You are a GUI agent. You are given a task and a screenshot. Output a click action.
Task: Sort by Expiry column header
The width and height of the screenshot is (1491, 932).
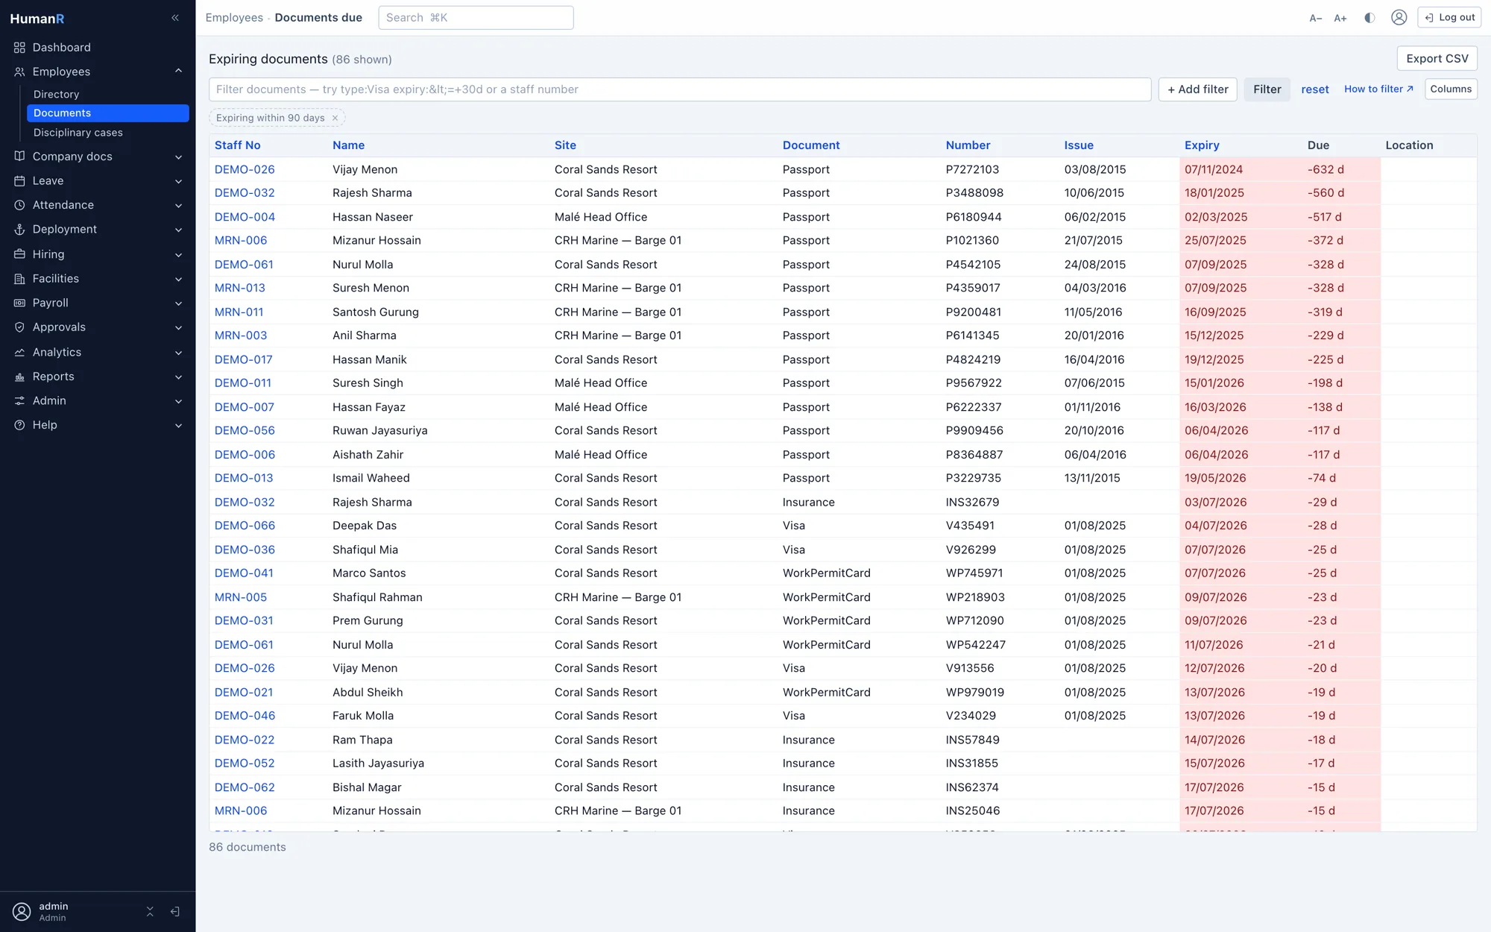pos(1202,145)
